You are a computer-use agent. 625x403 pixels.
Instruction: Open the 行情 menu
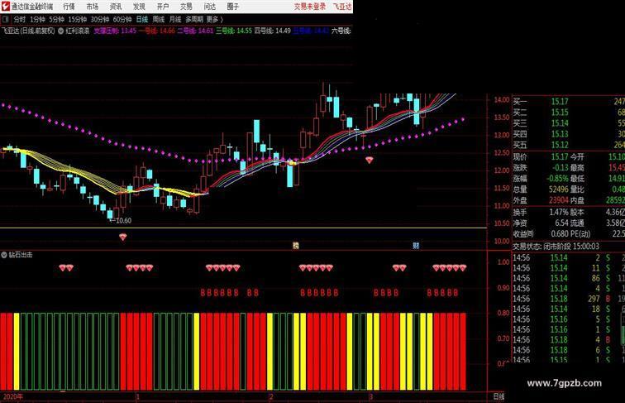pyautogui.click(x=69, y=7)
